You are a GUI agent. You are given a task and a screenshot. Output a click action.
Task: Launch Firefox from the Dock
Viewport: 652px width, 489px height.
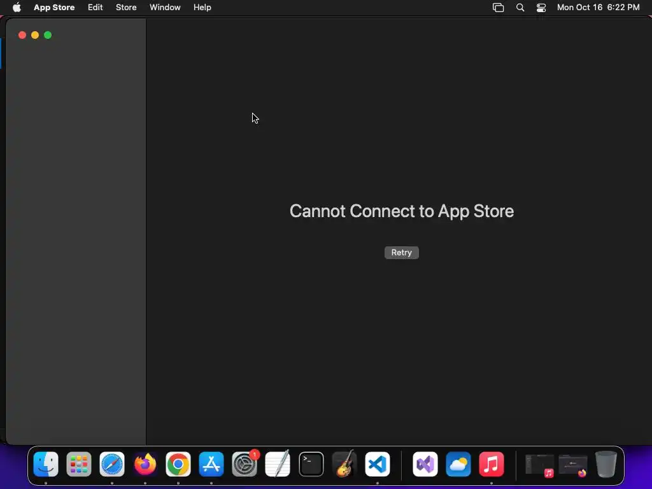click(x=145, y=464)
